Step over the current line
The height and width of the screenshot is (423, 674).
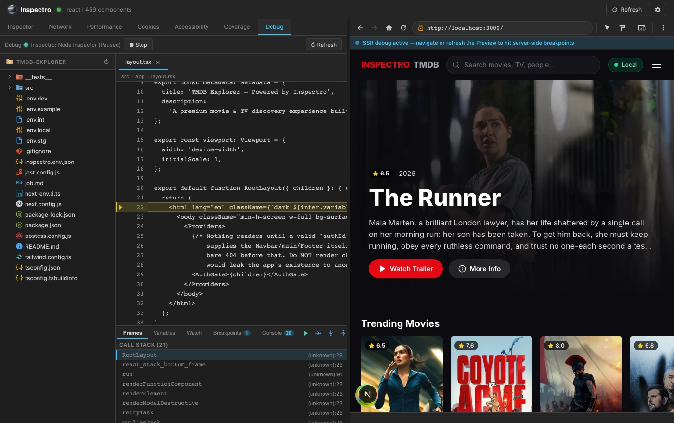tap(318, 333)
